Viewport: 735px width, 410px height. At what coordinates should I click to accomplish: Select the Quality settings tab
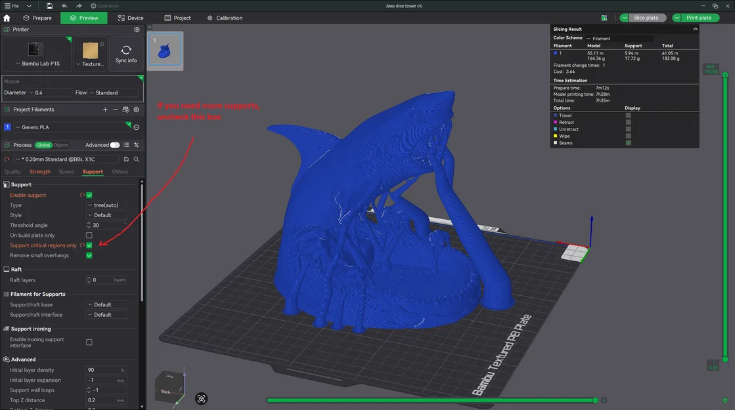[x=12, y=172]
